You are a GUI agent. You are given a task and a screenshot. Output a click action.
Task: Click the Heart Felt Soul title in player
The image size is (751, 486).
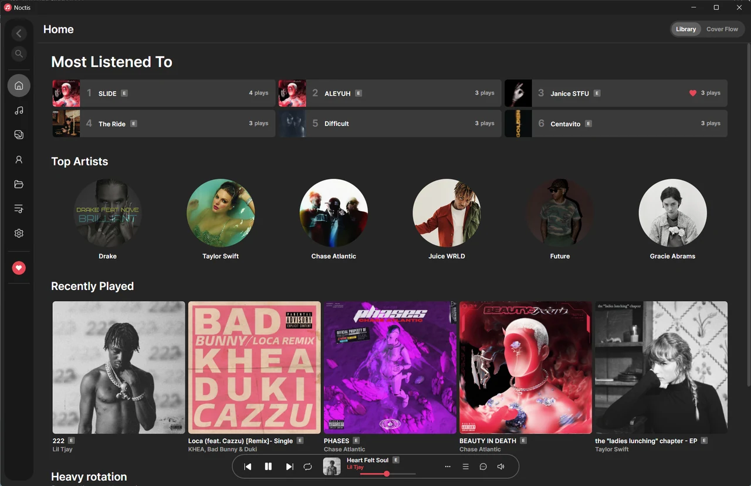click(368, 460)
